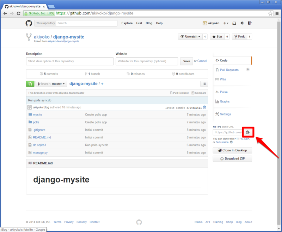Open the 0 contributors link
The width and height of the screenshot is (282, 232).
click(x=183, y=74)
